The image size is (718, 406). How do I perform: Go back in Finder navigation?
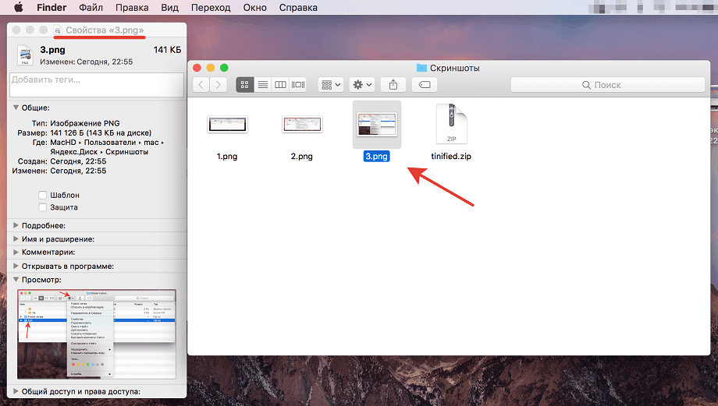[x=202, y=84]
